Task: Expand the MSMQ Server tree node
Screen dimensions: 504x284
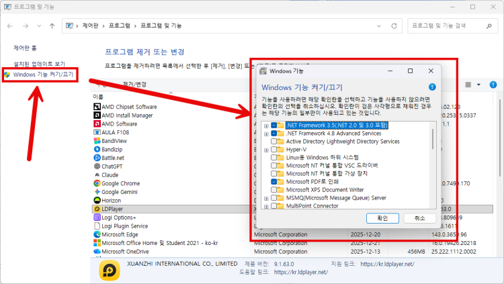Action: coord(266,198)
